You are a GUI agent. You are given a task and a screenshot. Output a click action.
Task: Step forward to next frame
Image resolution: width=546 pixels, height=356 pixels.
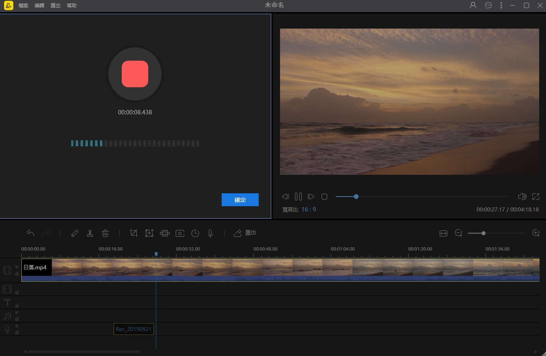click(311, 197)
